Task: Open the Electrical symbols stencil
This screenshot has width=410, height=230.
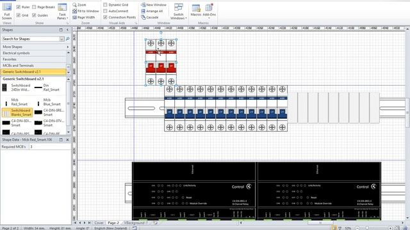Action: tap(33, 53)
